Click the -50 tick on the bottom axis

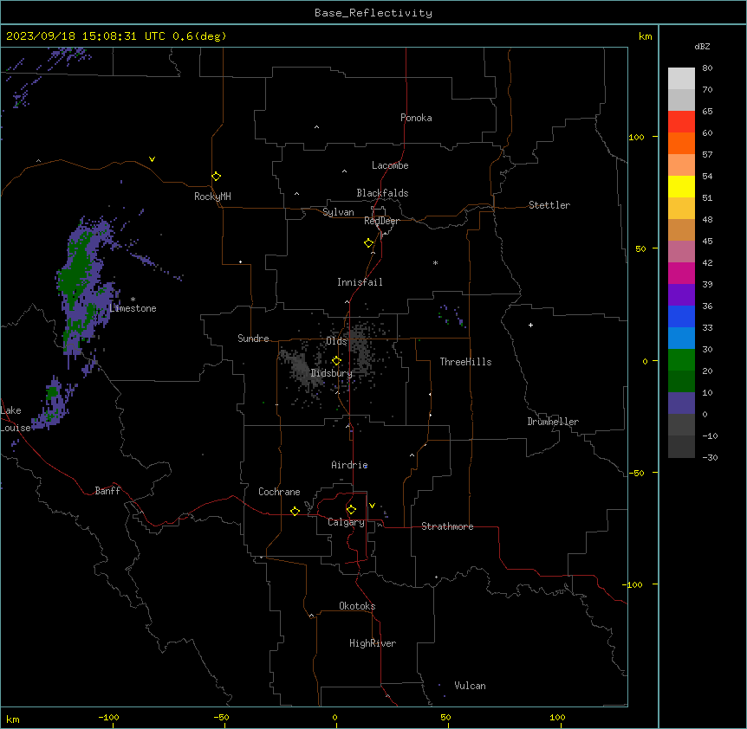click(221, 717)
